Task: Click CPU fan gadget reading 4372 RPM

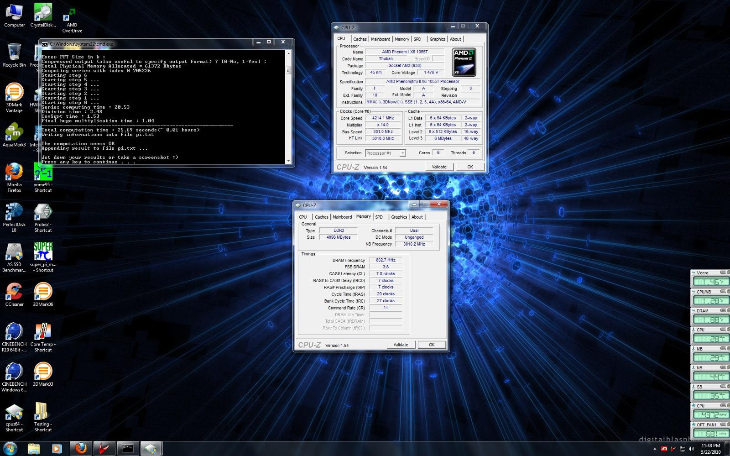Action: pyautogui.click(x=711, y=414)
